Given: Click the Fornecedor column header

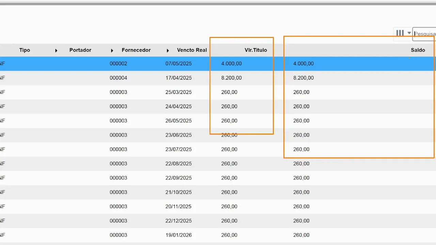Looking at the screenshot, I should click(136, 50).
